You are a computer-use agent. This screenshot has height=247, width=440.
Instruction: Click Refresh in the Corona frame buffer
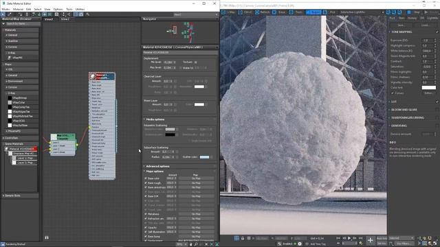pyautogui.click(x=263, y=12)
